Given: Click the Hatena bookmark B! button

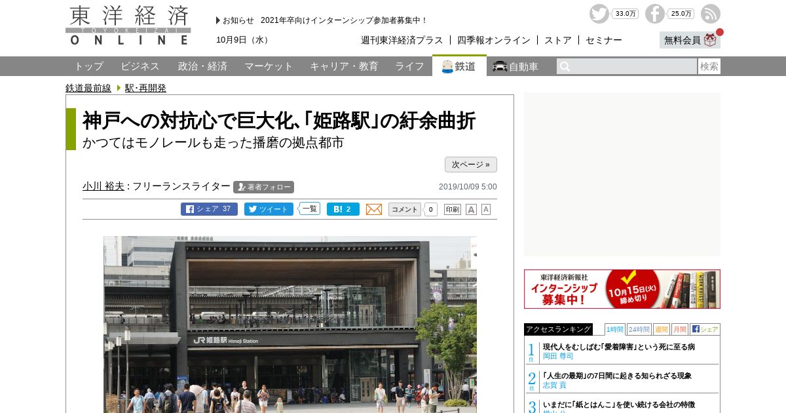Looking at the screenshot, I should pyautogui.click(x=343, y=209).
